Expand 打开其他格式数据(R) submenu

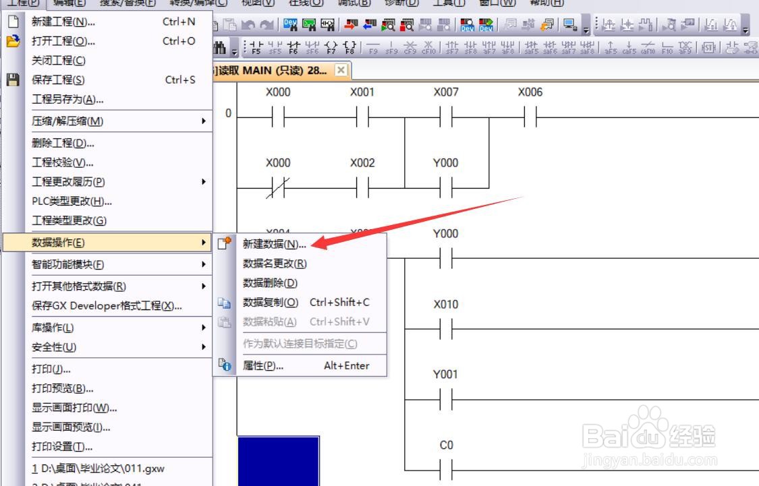(x=107, y=286)
